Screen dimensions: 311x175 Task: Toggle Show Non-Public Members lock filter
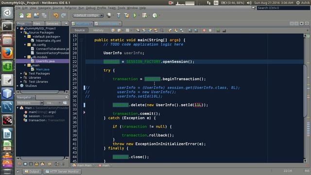37,164
